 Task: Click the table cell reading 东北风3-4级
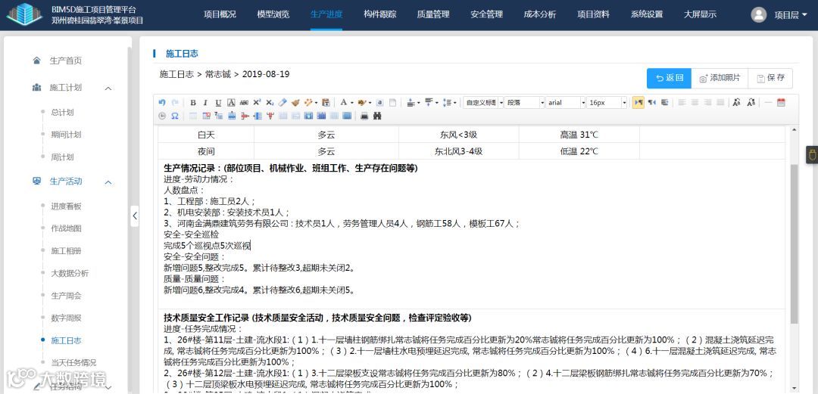tap(458, 152)
